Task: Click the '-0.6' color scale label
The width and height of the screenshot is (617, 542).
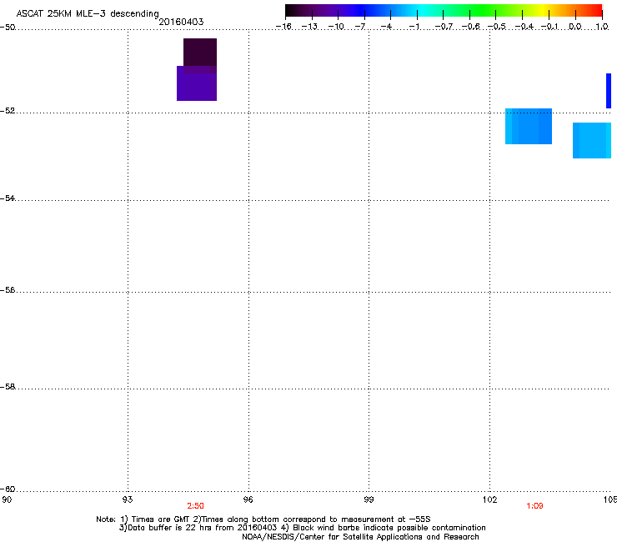Action: [470, 27]
